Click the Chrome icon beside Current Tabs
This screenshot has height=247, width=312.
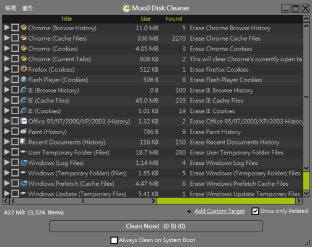click(x=24, y=59)
